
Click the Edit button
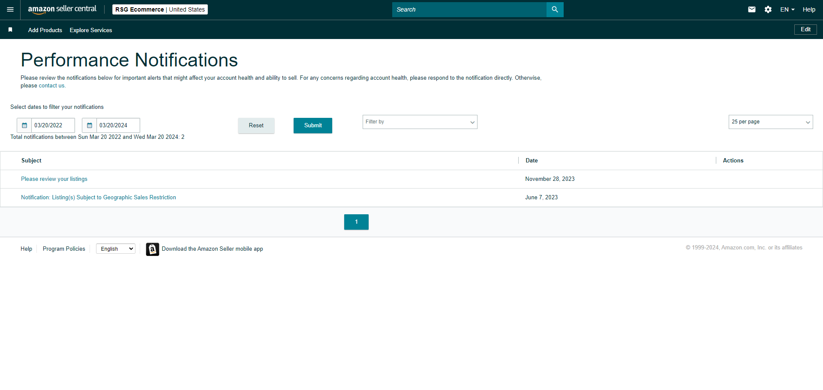point(805,29)
